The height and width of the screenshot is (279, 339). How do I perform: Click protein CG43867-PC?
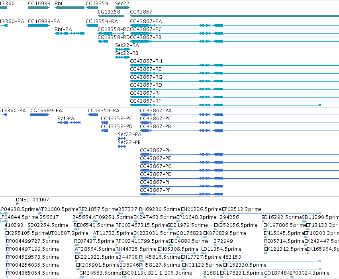coord(156,118)
